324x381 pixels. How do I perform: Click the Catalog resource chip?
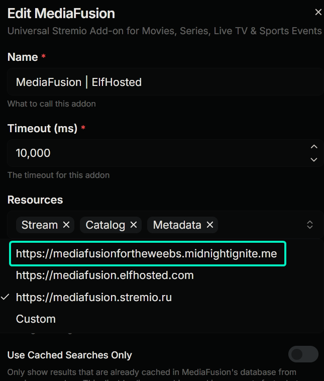[x=105, y=225]
